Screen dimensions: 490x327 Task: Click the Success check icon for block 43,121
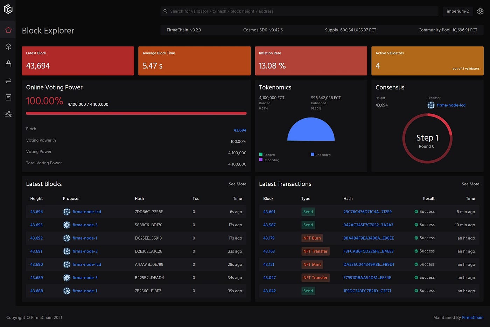[x=416, y=264]
